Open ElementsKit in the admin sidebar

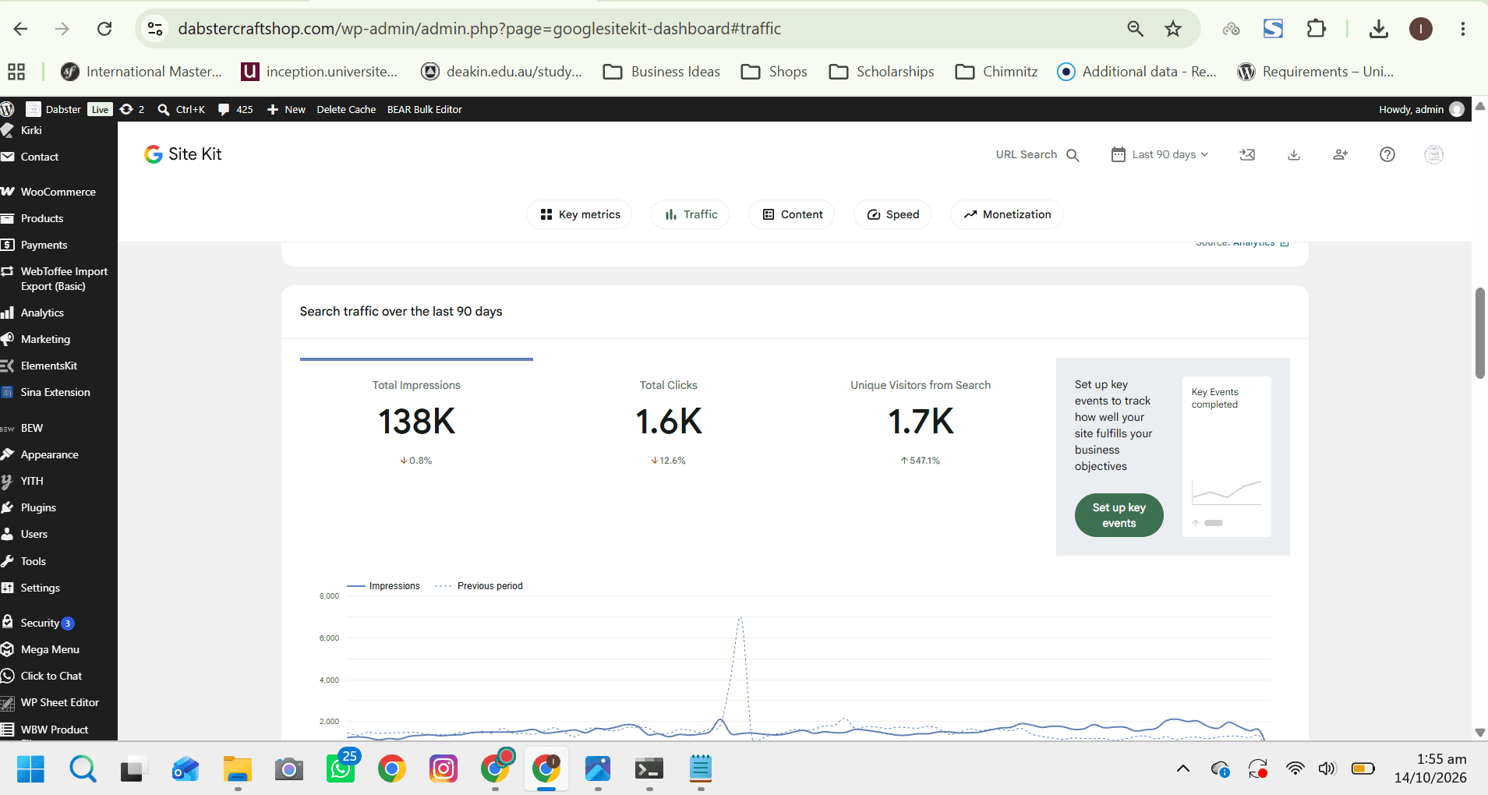(x=58, y=366)
